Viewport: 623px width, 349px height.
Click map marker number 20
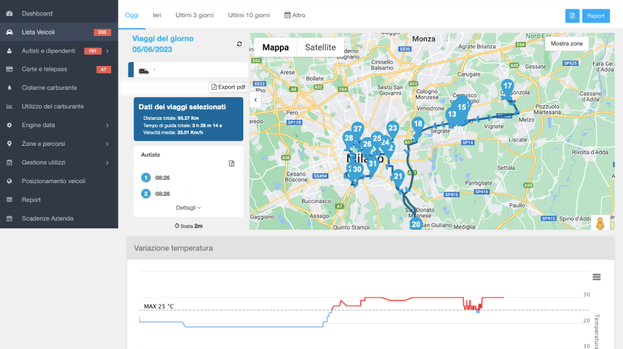[x=416, y=224]
